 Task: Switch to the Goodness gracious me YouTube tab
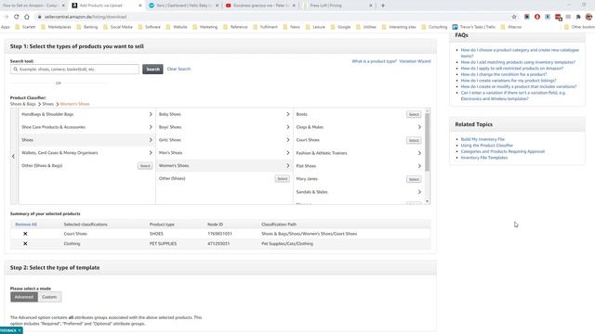click(260, 6)
